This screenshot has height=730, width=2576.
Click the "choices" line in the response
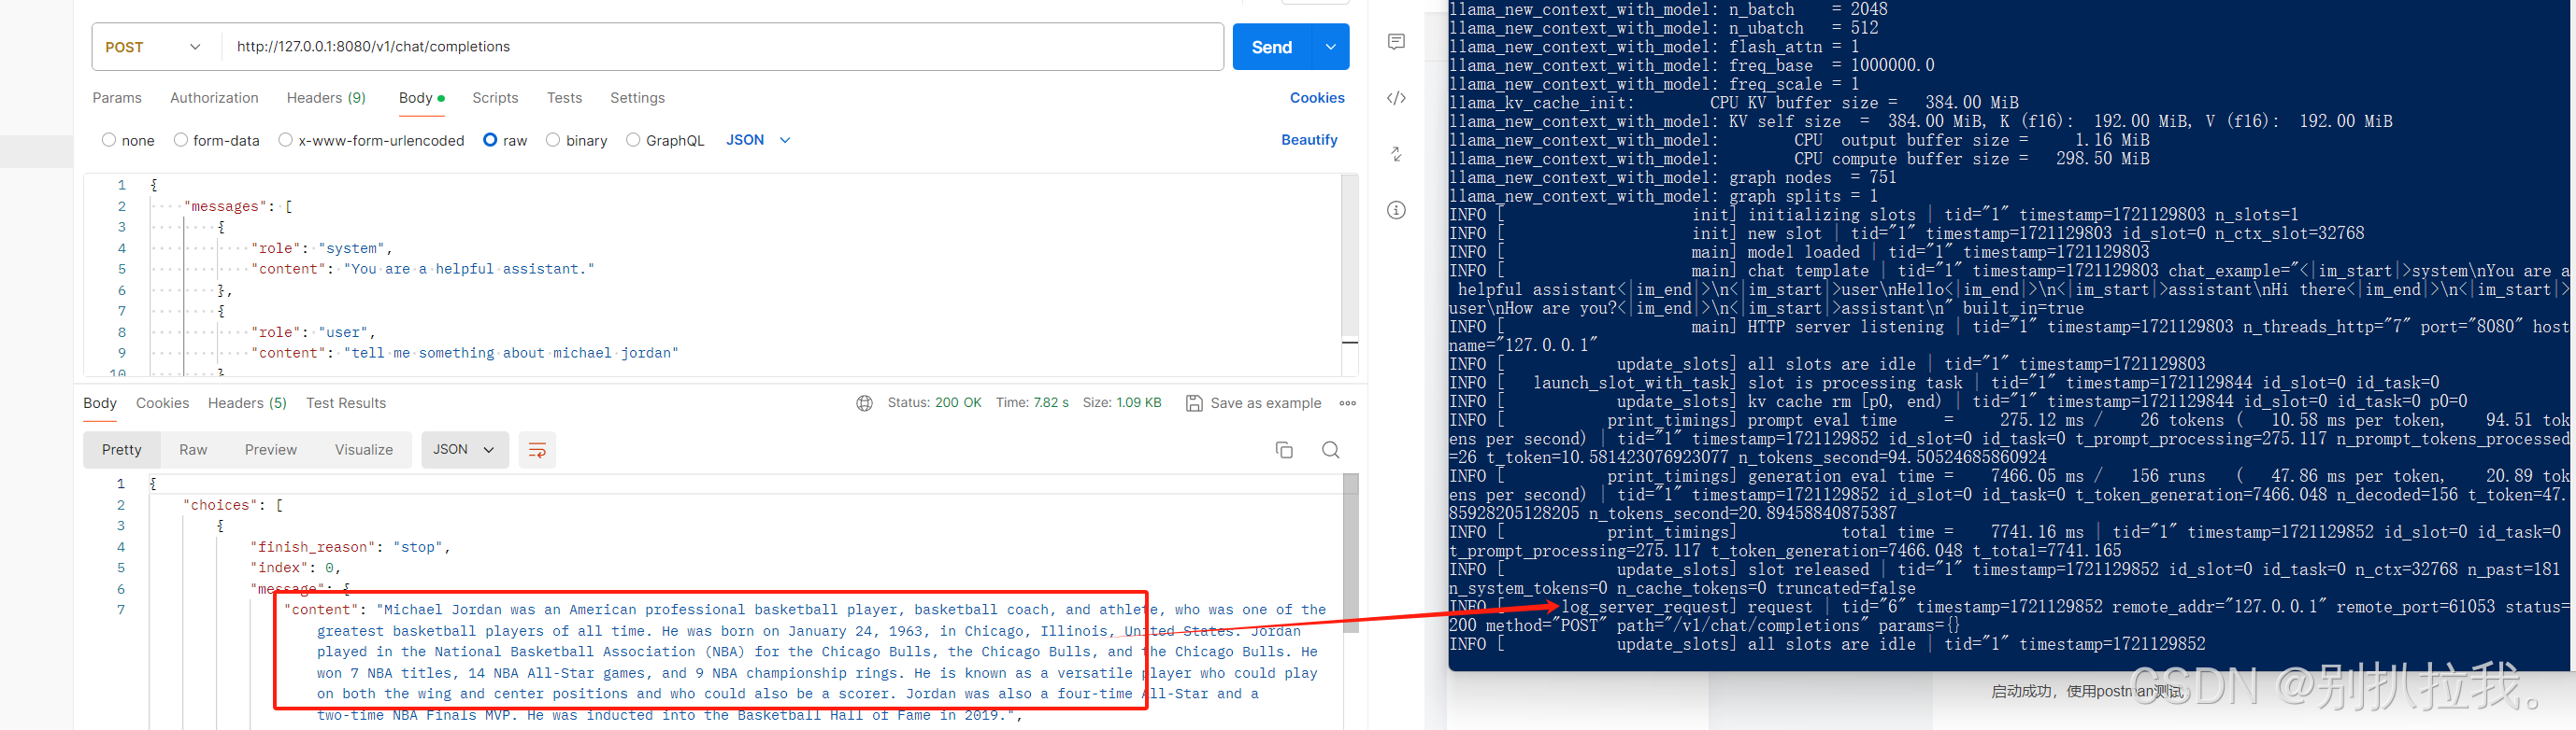coord(233,505)
